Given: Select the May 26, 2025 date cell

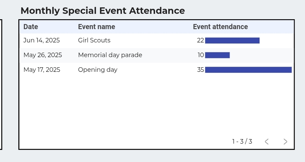Looking at the screenshot, I should pos(43,55).
